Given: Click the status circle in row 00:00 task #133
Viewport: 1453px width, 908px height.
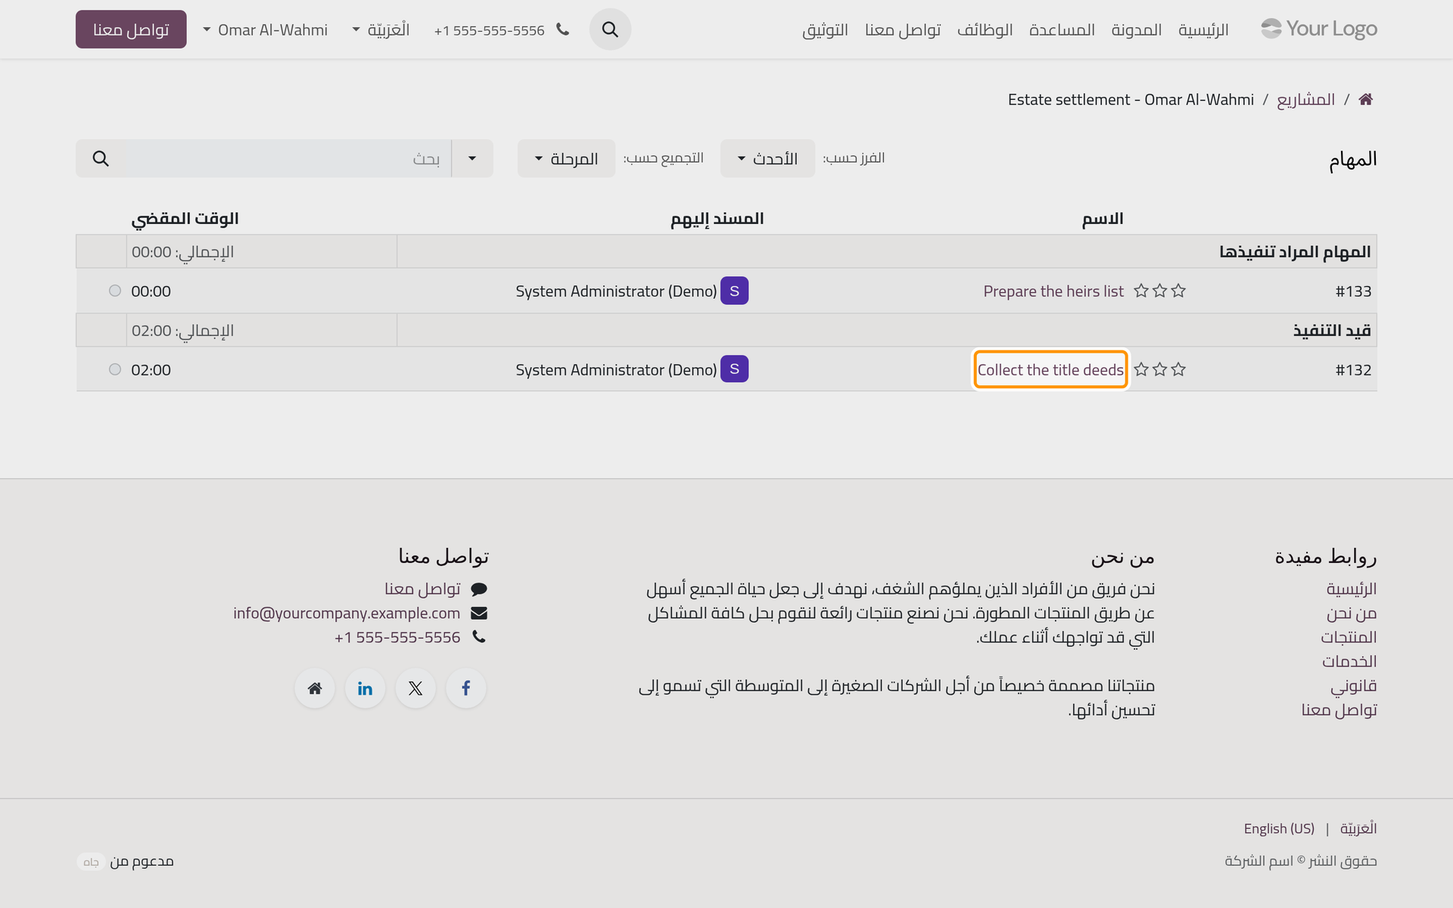Looking at the screenshot, I should (115, 291).
